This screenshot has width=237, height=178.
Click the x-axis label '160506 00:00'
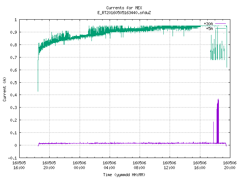(x=79, y=165)
